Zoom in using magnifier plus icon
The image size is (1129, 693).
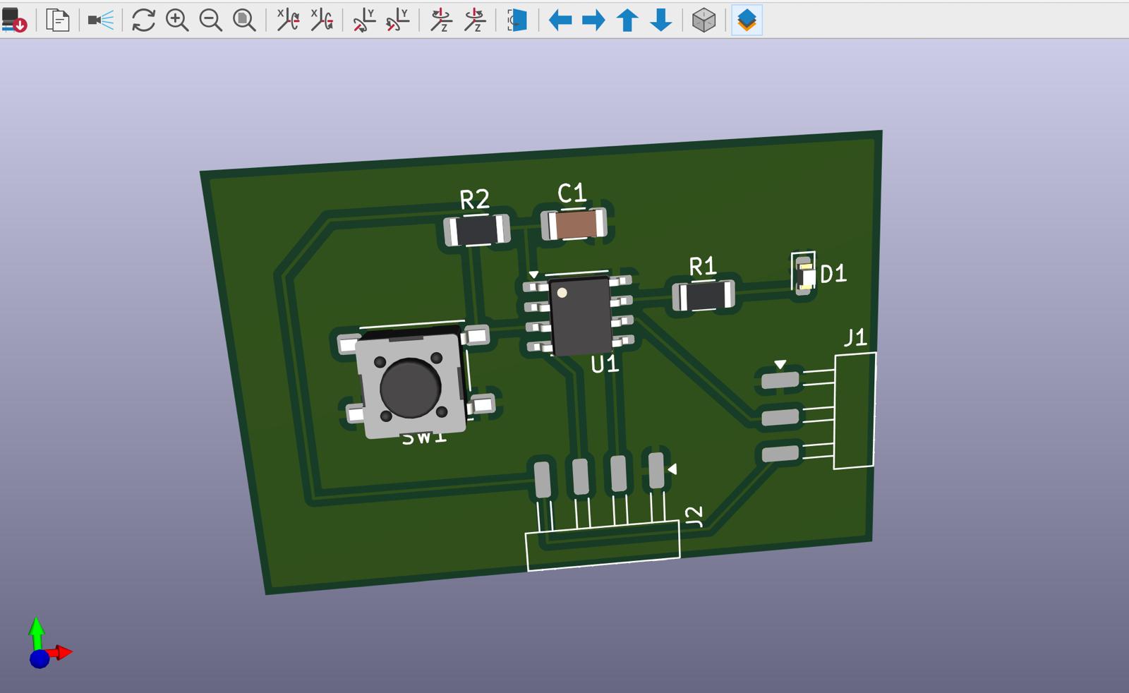click(177, 20)
